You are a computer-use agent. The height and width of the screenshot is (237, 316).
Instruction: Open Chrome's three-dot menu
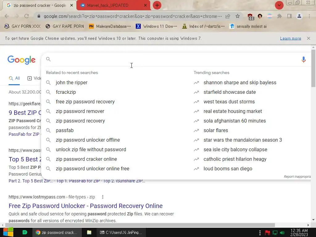pyautogui.click(x=309, y=16)
